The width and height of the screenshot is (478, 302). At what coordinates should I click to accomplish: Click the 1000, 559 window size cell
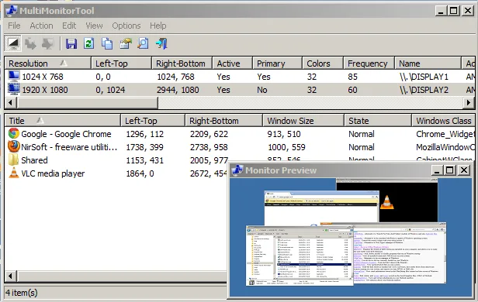pyautogui.click(x=286, y=147)
